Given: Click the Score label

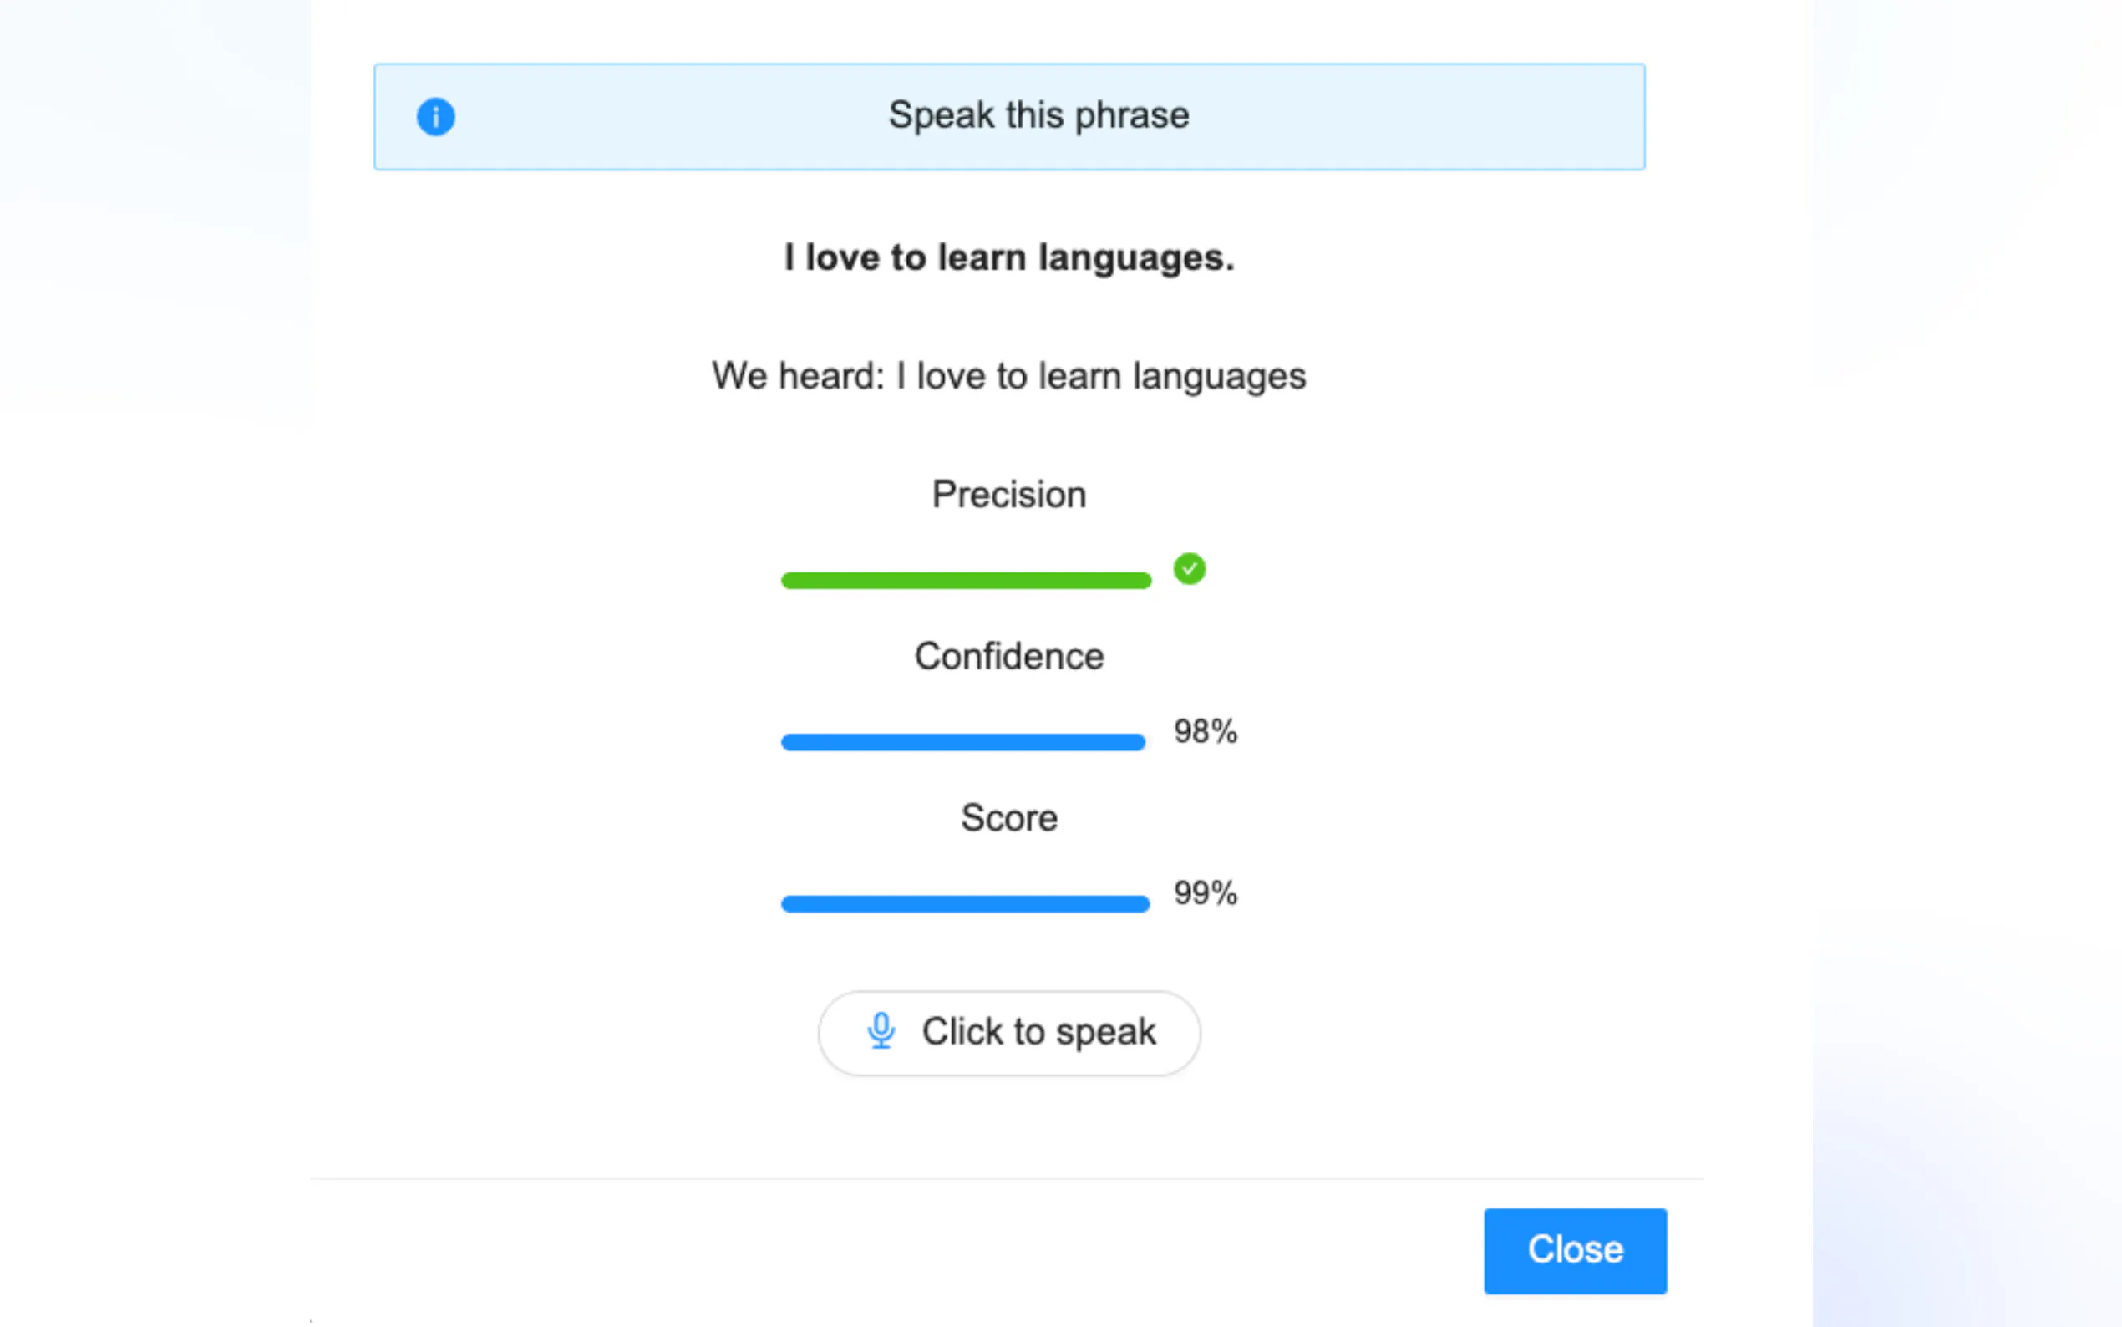Looking at the screenshot, I should click(x=1009, y=818).
